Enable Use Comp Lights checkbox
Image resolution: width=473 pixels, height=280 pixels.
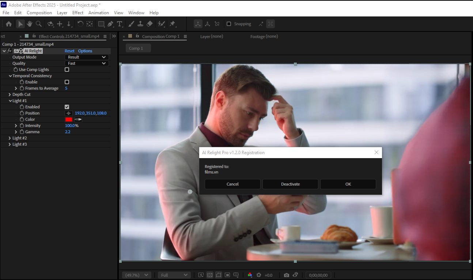67,70
